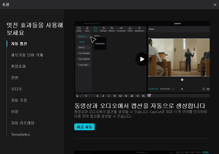Screen dimensions: 219x154
Task: Switch to the Templates section
Action: 21,134
